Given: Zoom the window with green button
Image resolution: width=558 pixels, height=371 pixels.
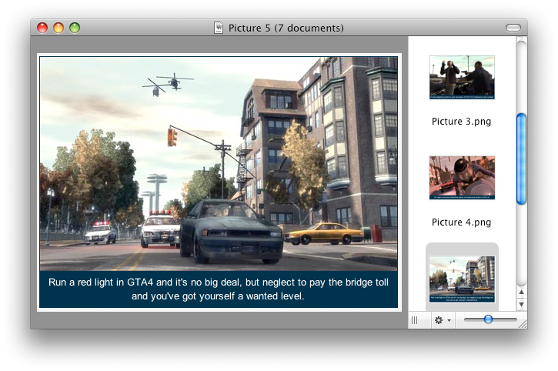Looking at the screenshot, I should click(x=75, y=28).
